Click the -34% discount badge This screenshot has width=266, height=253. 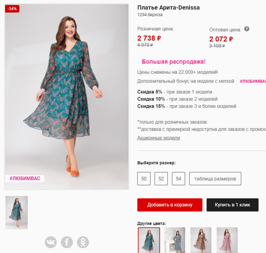12,9
